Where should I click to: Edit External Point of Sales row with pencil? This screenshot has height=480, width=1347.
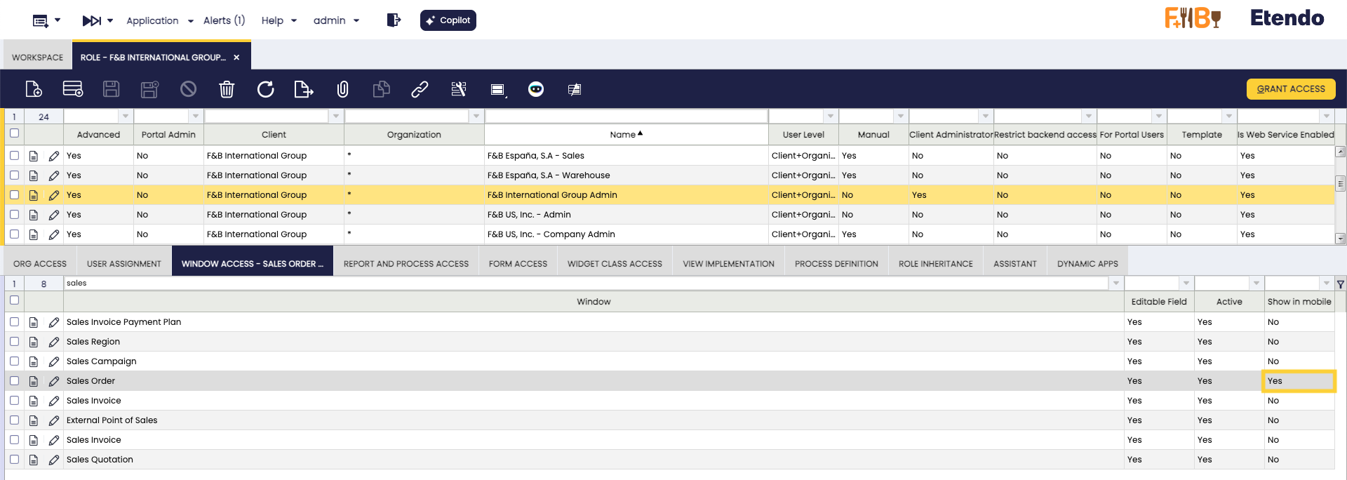click(54, 420)
